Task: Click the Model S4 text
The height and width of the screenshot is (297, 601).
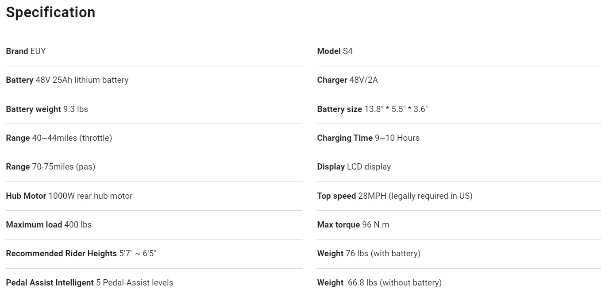Action: [x=335, y=51]
